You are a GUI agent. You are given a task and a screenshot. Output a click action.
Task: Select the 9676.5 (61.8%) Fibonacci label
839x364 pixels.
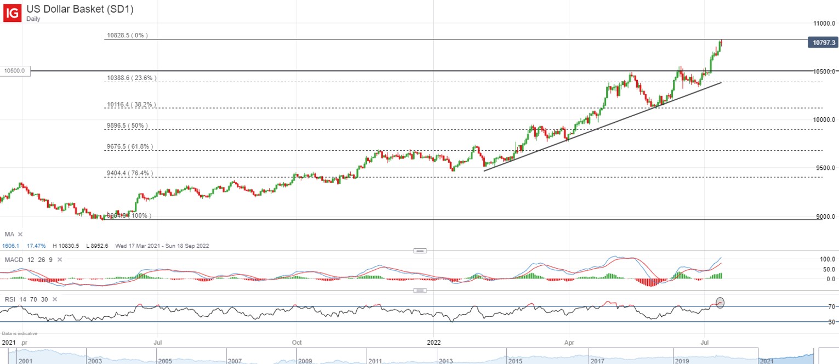[130, 147]
